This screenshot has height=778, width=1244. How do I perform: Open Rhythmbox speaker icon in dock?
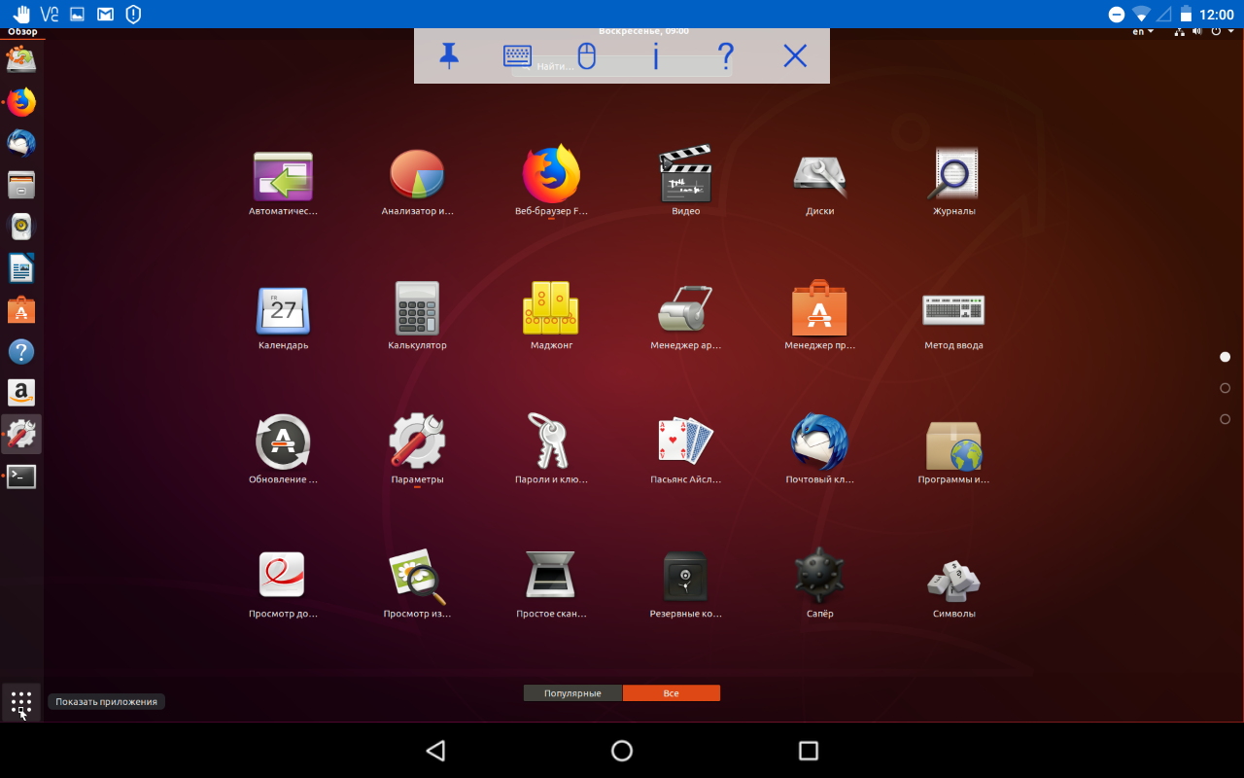click(21, 227)
